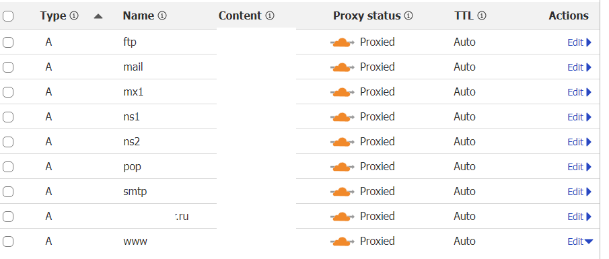Collapse the www record's Edit arrow
This screenshot has height=259, width=609.
pyautogui.click(x=589, y=242)
